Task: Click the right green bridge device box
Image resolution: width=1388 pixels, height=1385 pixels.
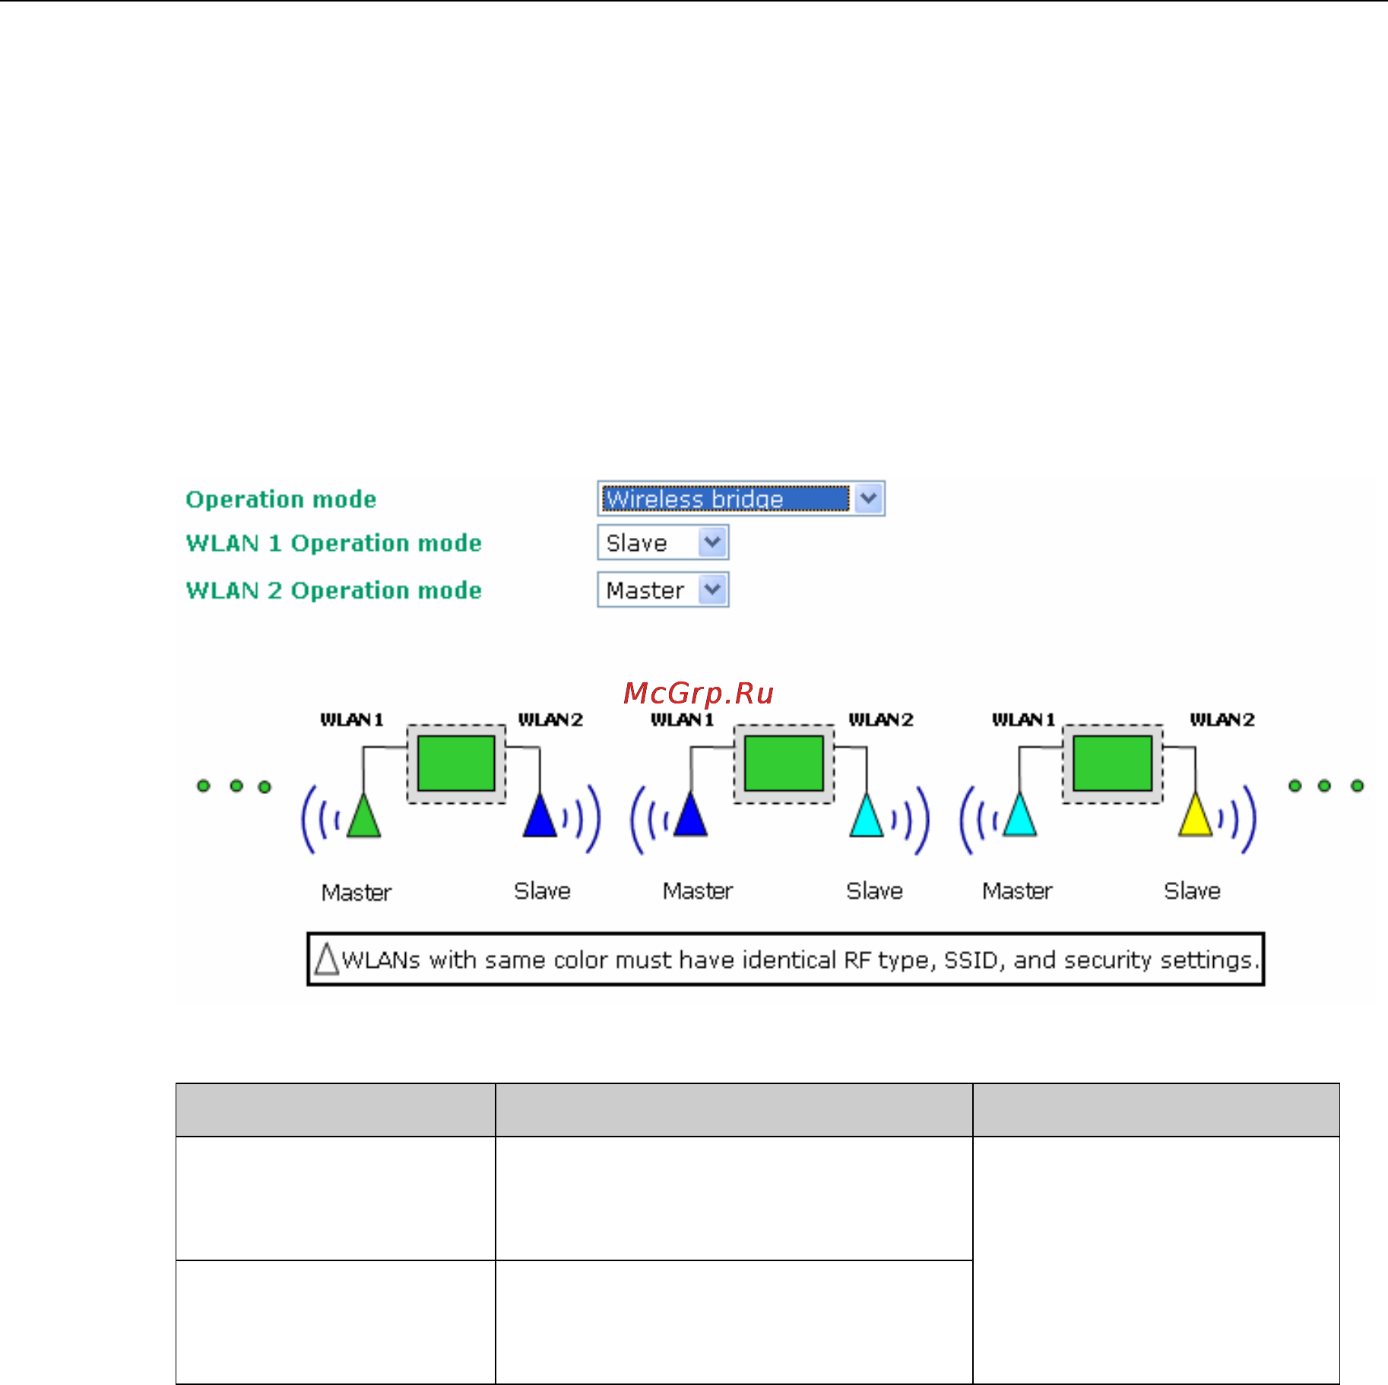Action: 1112,764
